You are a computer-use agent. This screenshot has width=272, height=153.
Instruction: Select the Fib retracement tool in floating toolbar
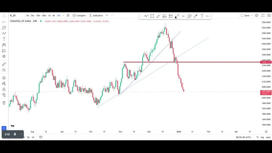pyautogui.click(x=189, y=16)
